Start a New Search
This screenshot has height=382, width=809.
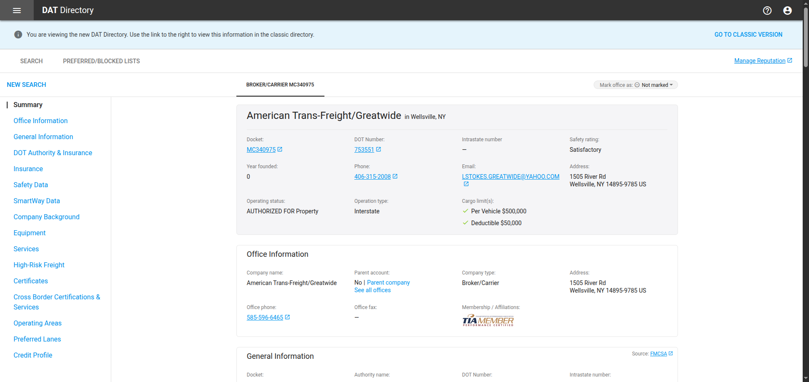(x=27, y=85)
